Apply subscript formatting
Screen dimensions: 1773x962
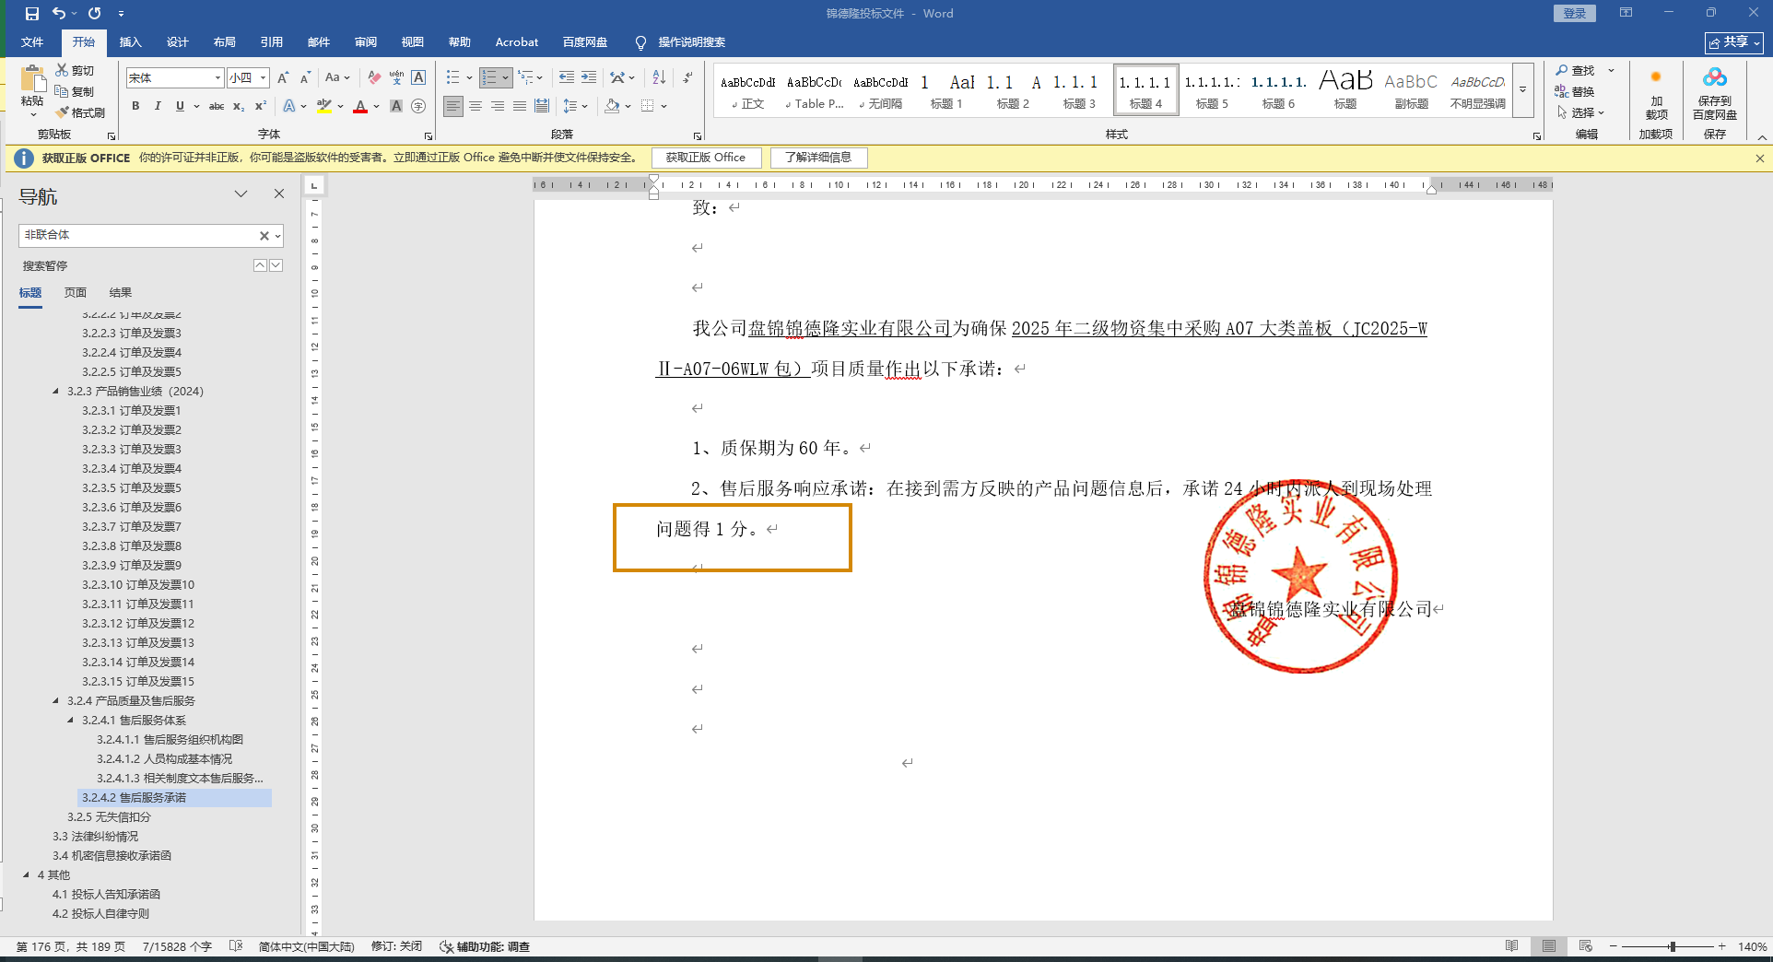pos(239,106)
